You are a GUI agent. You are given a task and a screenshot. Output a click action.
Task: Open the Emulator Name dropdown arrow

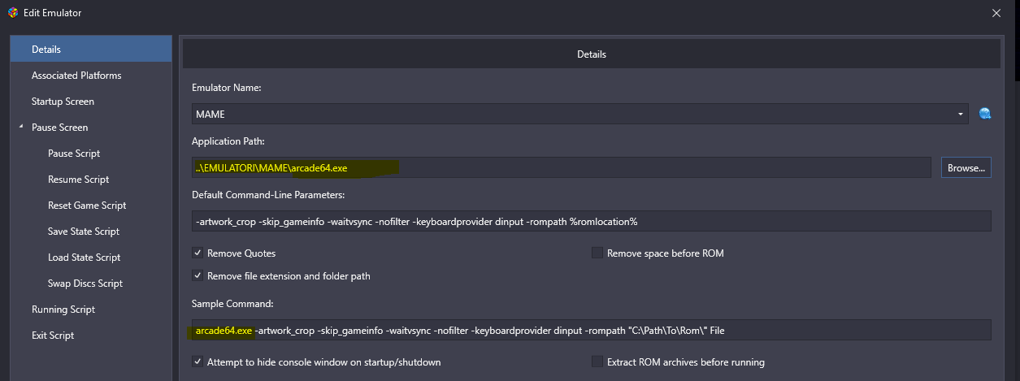click(x=961, y=114)
